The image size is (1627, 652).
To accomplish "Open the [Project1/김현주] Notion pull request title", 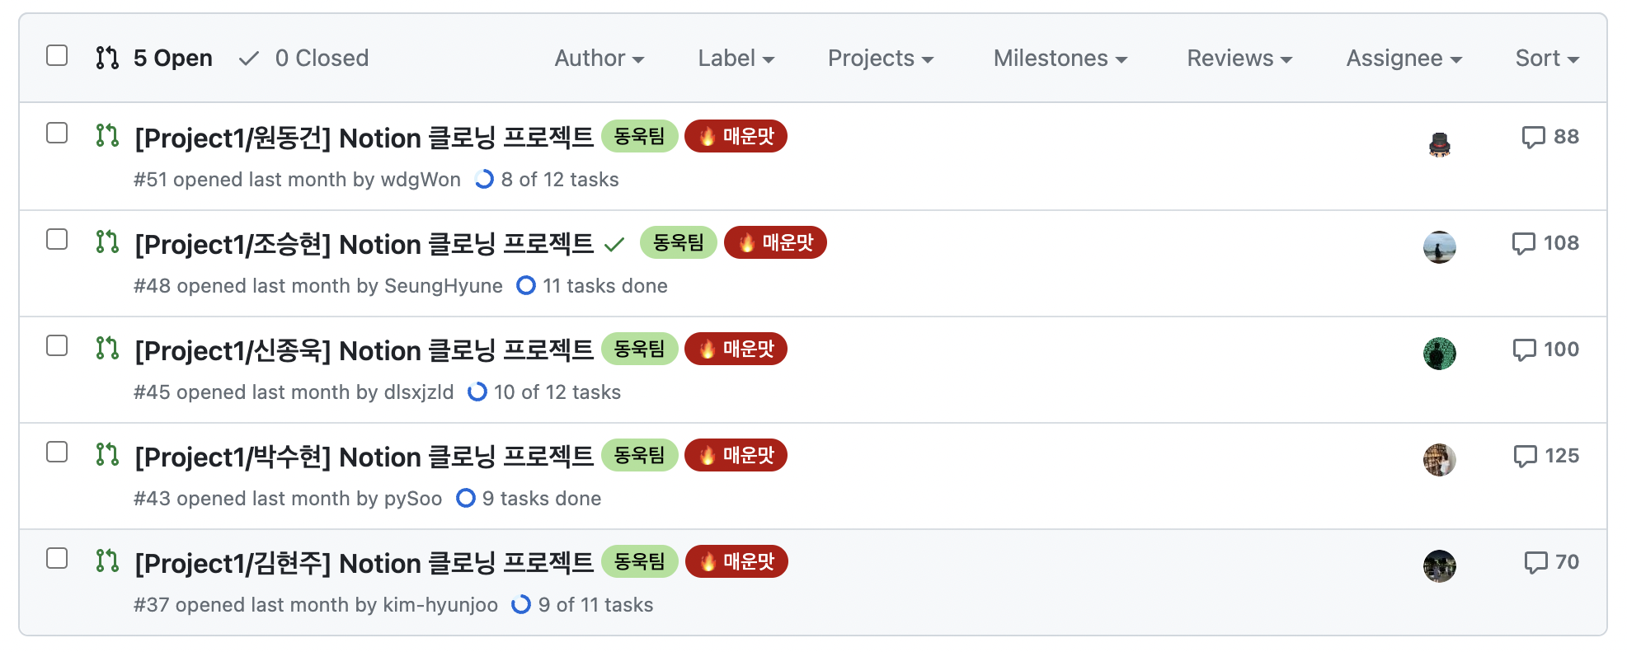I will click(364, 564).
